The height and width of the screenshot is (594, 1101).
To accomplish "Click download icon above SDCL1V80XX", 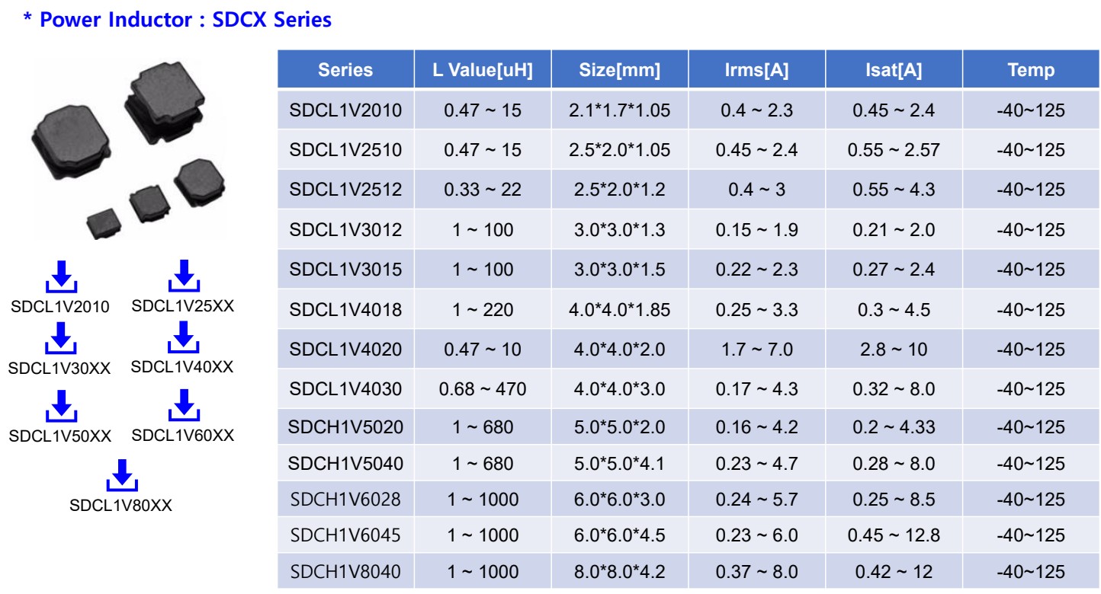I will point(121,475).
